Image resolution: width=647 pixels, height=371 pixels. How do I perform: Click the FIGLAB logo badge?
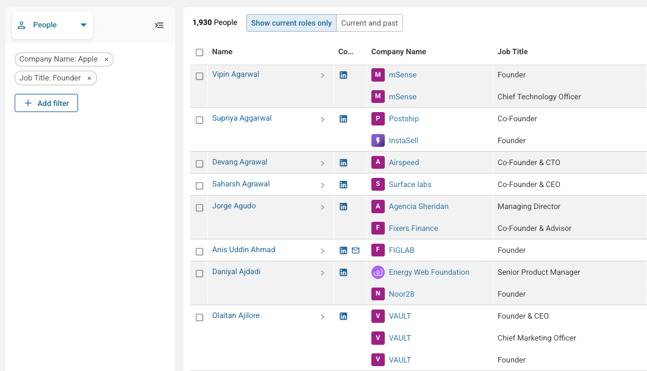coord(378,250)
